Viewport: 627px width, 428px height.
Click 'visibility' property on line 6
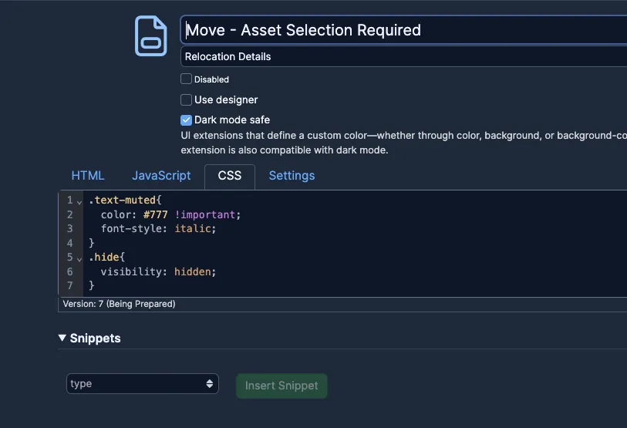coord(131,271)
